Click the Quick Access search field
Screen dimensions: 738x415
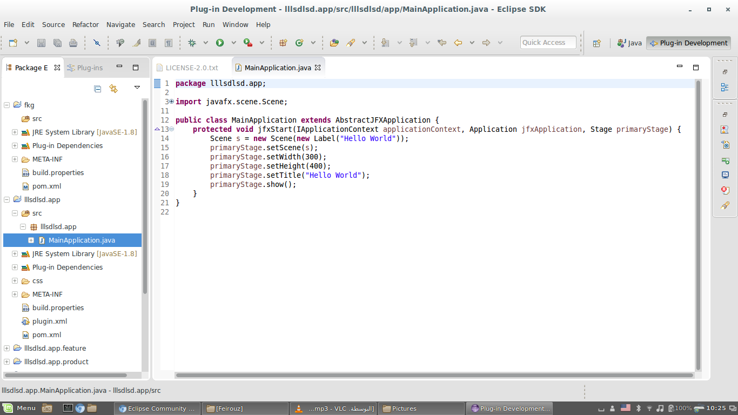click(548, 43)
